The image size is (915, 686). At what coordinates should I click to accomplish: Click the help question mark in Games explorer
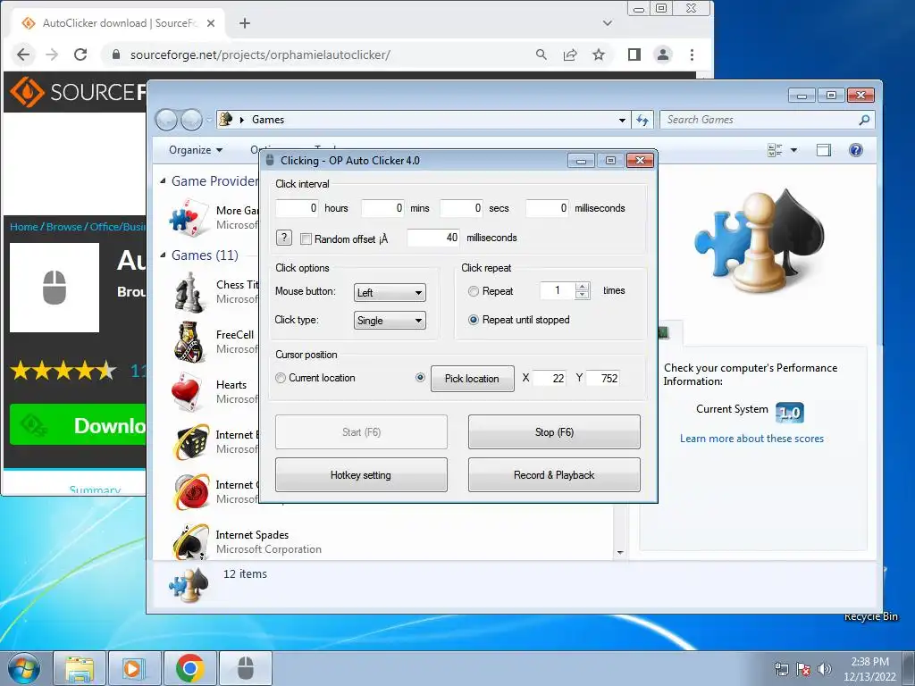(x=855, y=150)
